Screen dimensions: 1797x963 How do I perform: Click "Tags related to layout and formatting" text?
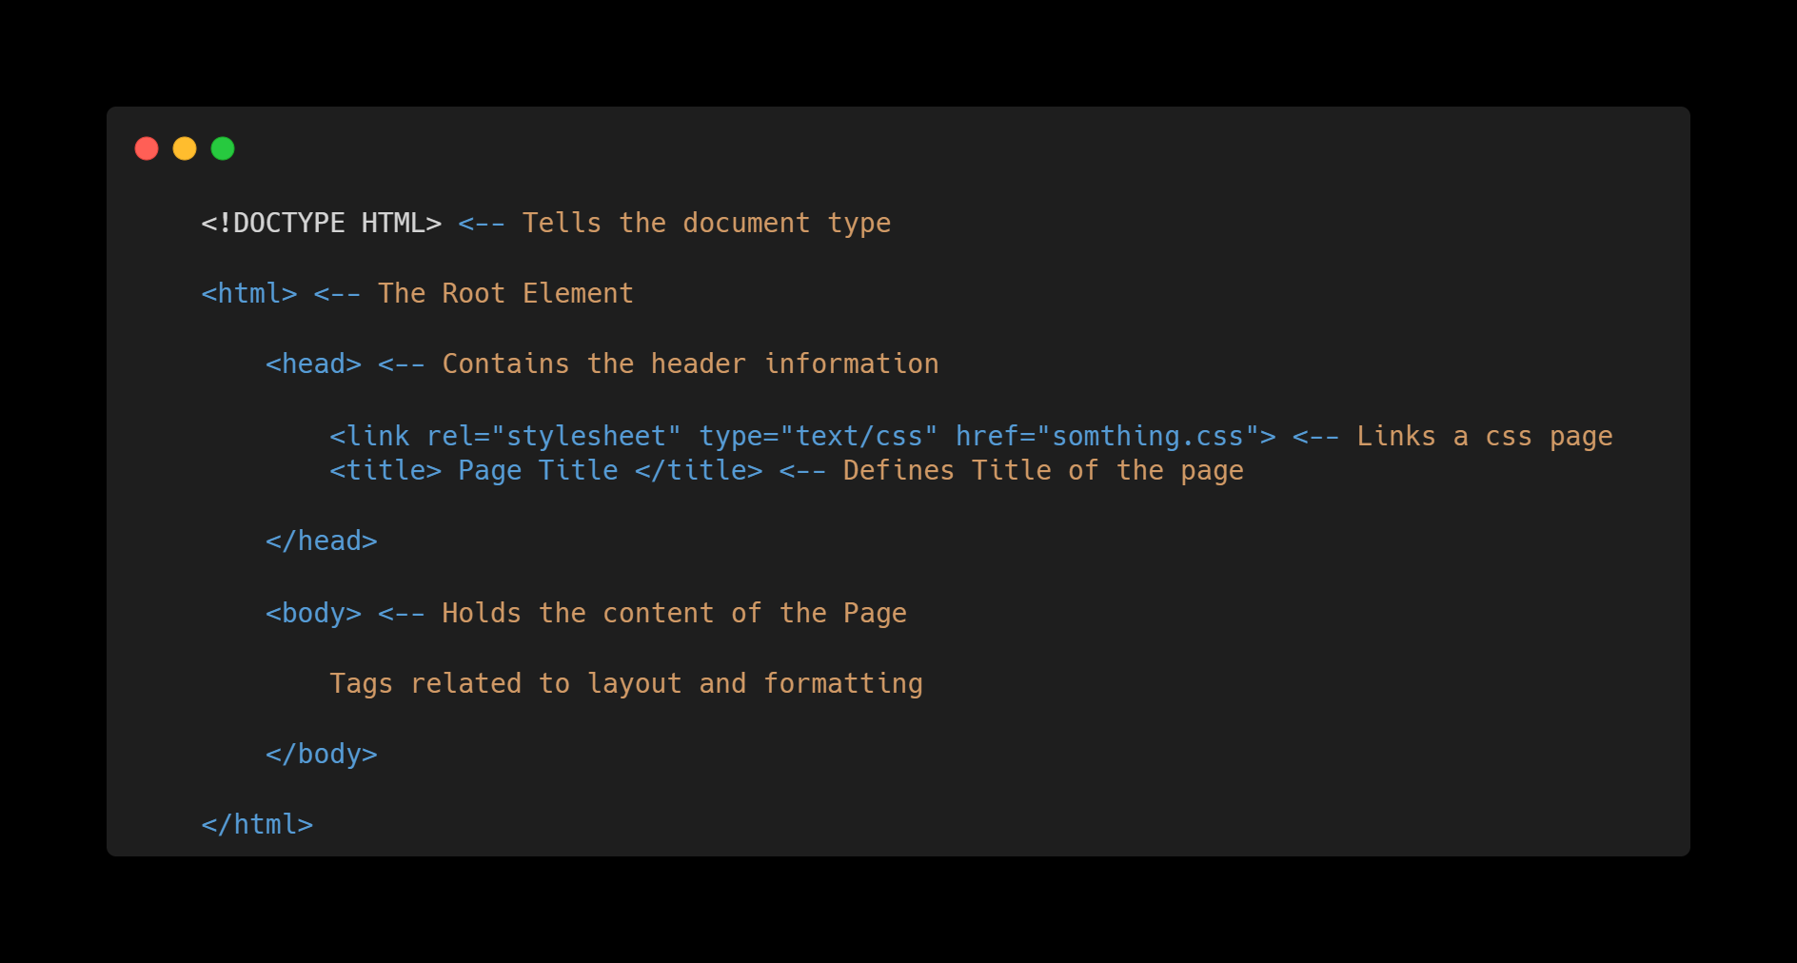click(x=626, y=683)
